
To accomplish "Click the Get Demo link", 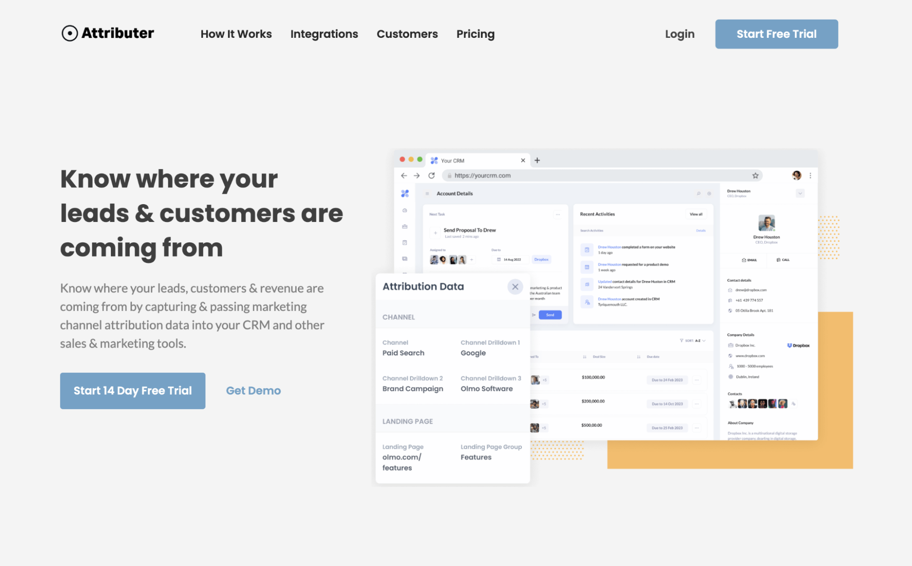I will click(x=253, y=391).
